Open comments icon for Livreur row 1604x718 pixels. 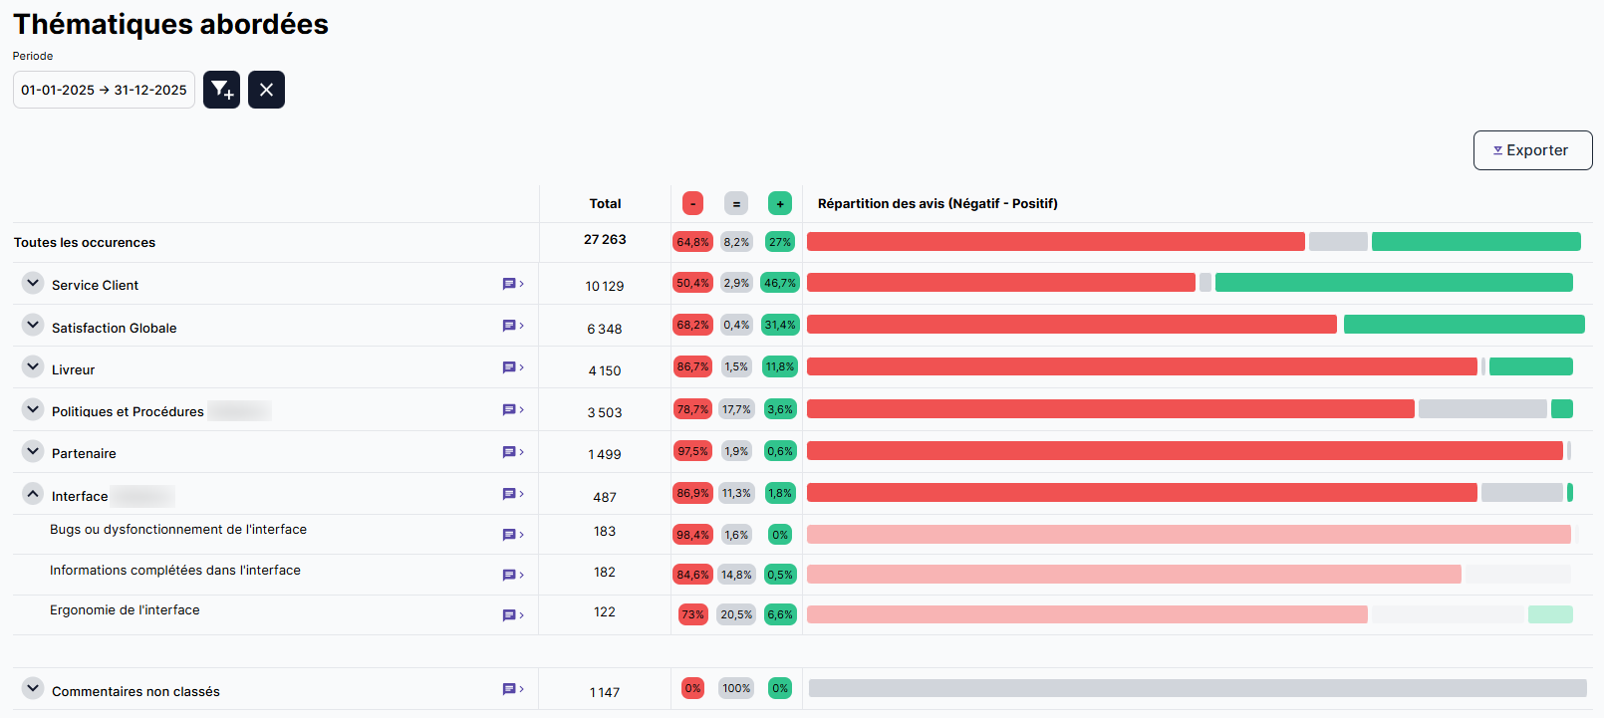pos(512,367)
